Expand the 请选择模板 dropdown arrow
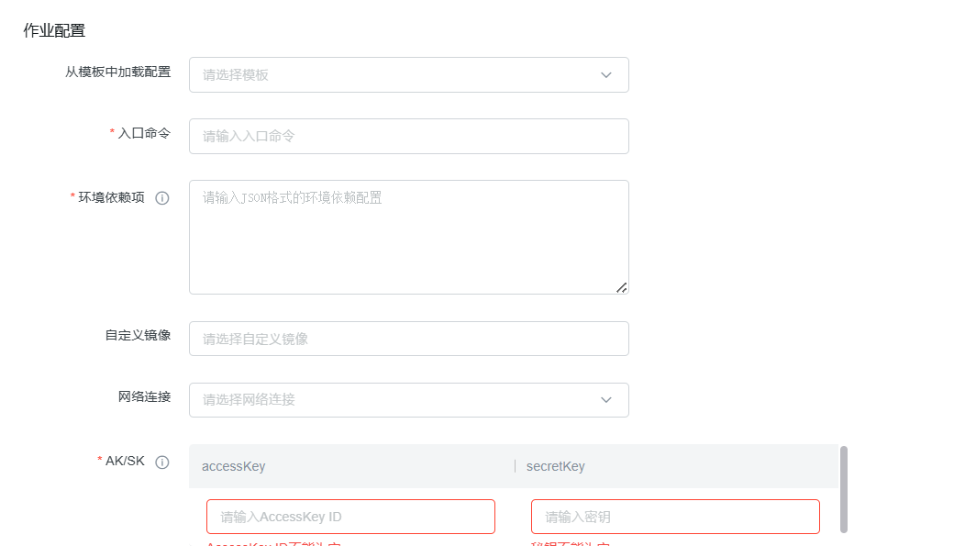This screenshot has width=954, height=546. pos(606,75)
